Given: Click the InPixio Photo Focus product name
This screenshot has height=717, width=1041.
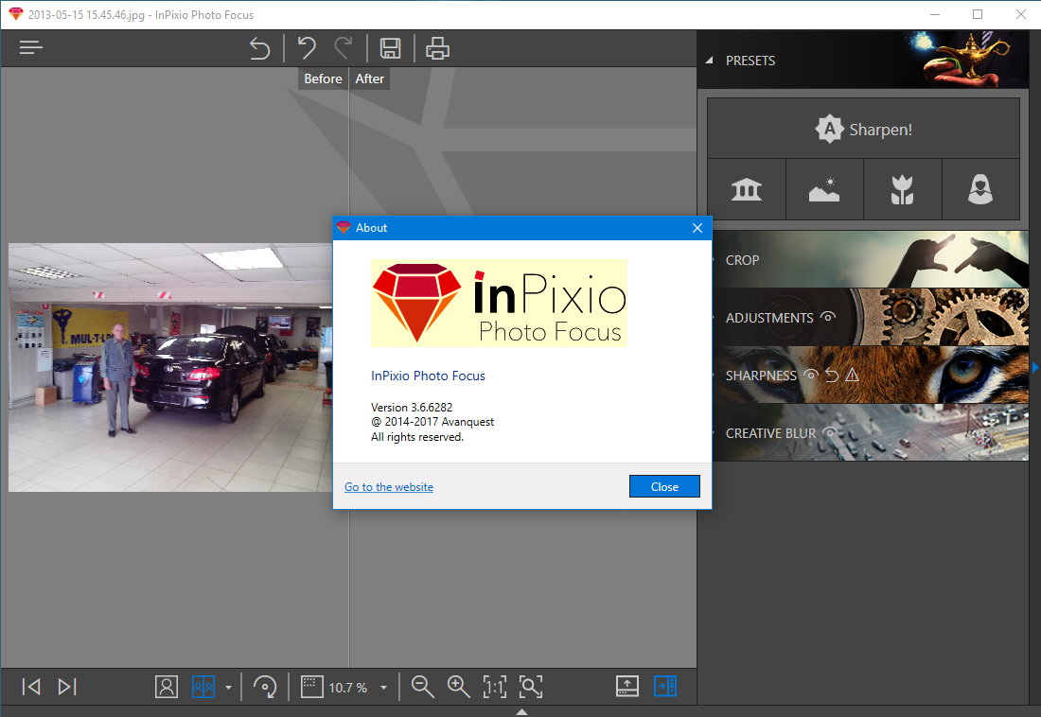Looking at the screenshot, I should coord(428,376).
